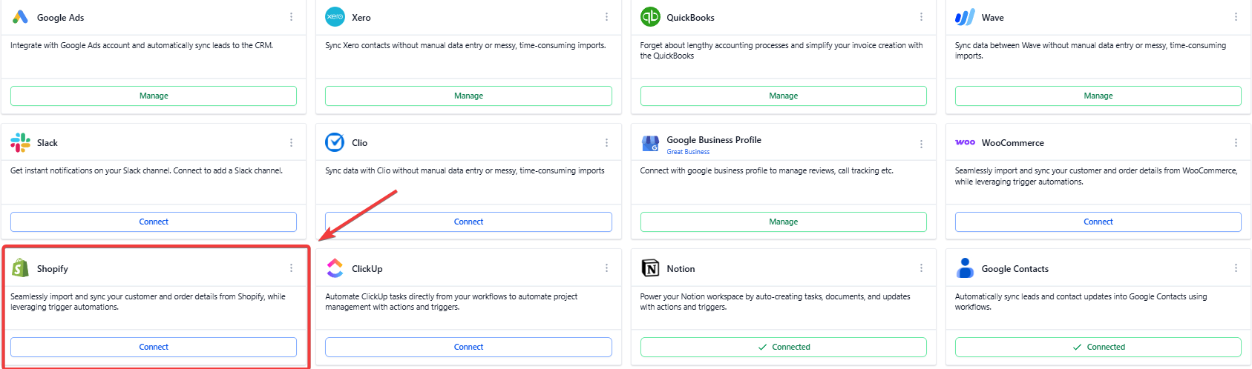Click the Xero logo icon
This screenshot has width=1252, height=369.
tap(335, 17)
